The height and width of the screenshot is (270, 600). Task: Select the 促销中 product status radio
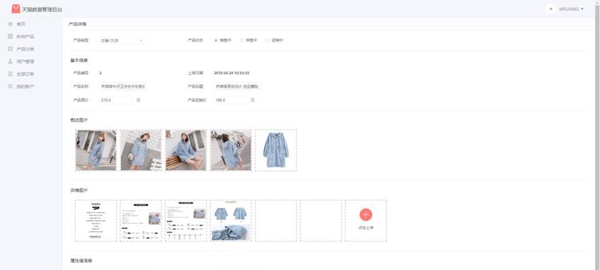pos(268,40)
